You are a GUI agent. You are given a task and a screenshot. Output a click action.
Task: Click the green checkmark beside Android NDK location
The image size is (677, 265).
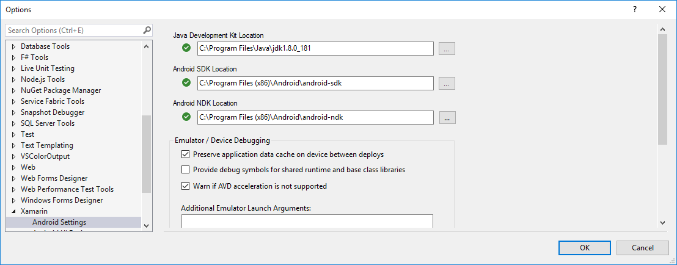[186, 117]
